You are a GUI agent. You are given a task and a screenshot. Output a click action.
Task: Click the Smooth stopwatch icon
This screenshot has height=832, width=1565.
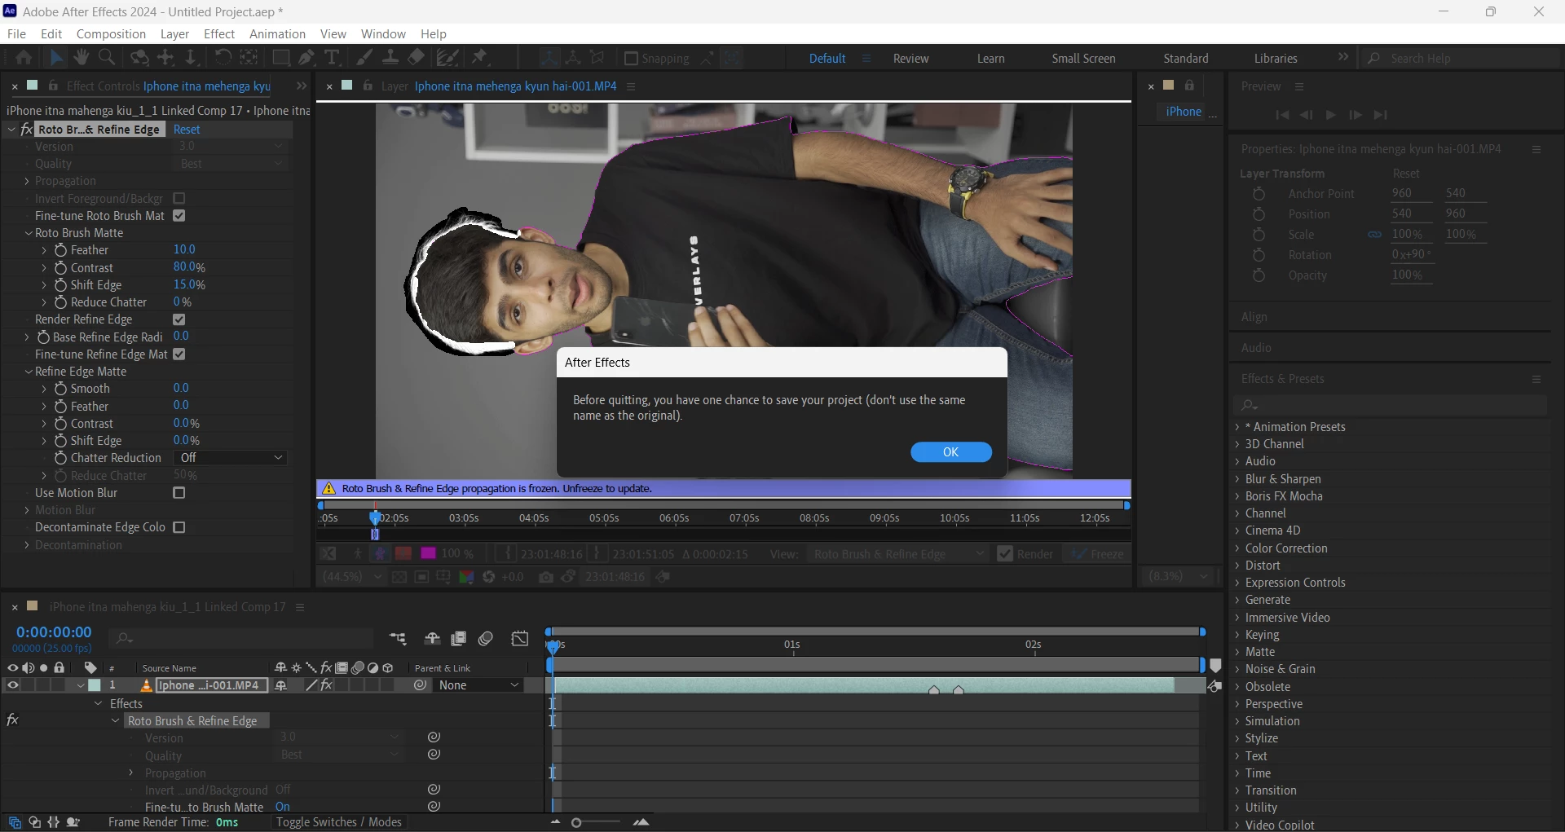[x=60, y=389]
